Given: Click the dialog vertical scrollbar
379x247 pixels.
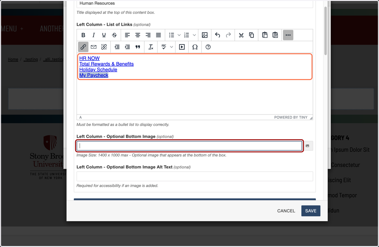Looking at the screenshot, I should click(x=326, y=31).
